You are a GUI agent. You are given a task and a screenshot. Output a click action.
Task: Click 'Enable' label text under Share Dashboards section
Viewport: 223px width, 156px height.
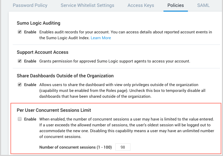30,85
